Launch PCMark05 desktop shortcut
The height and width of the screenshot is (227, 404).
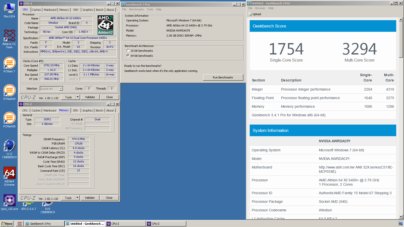tap(9, 120)
